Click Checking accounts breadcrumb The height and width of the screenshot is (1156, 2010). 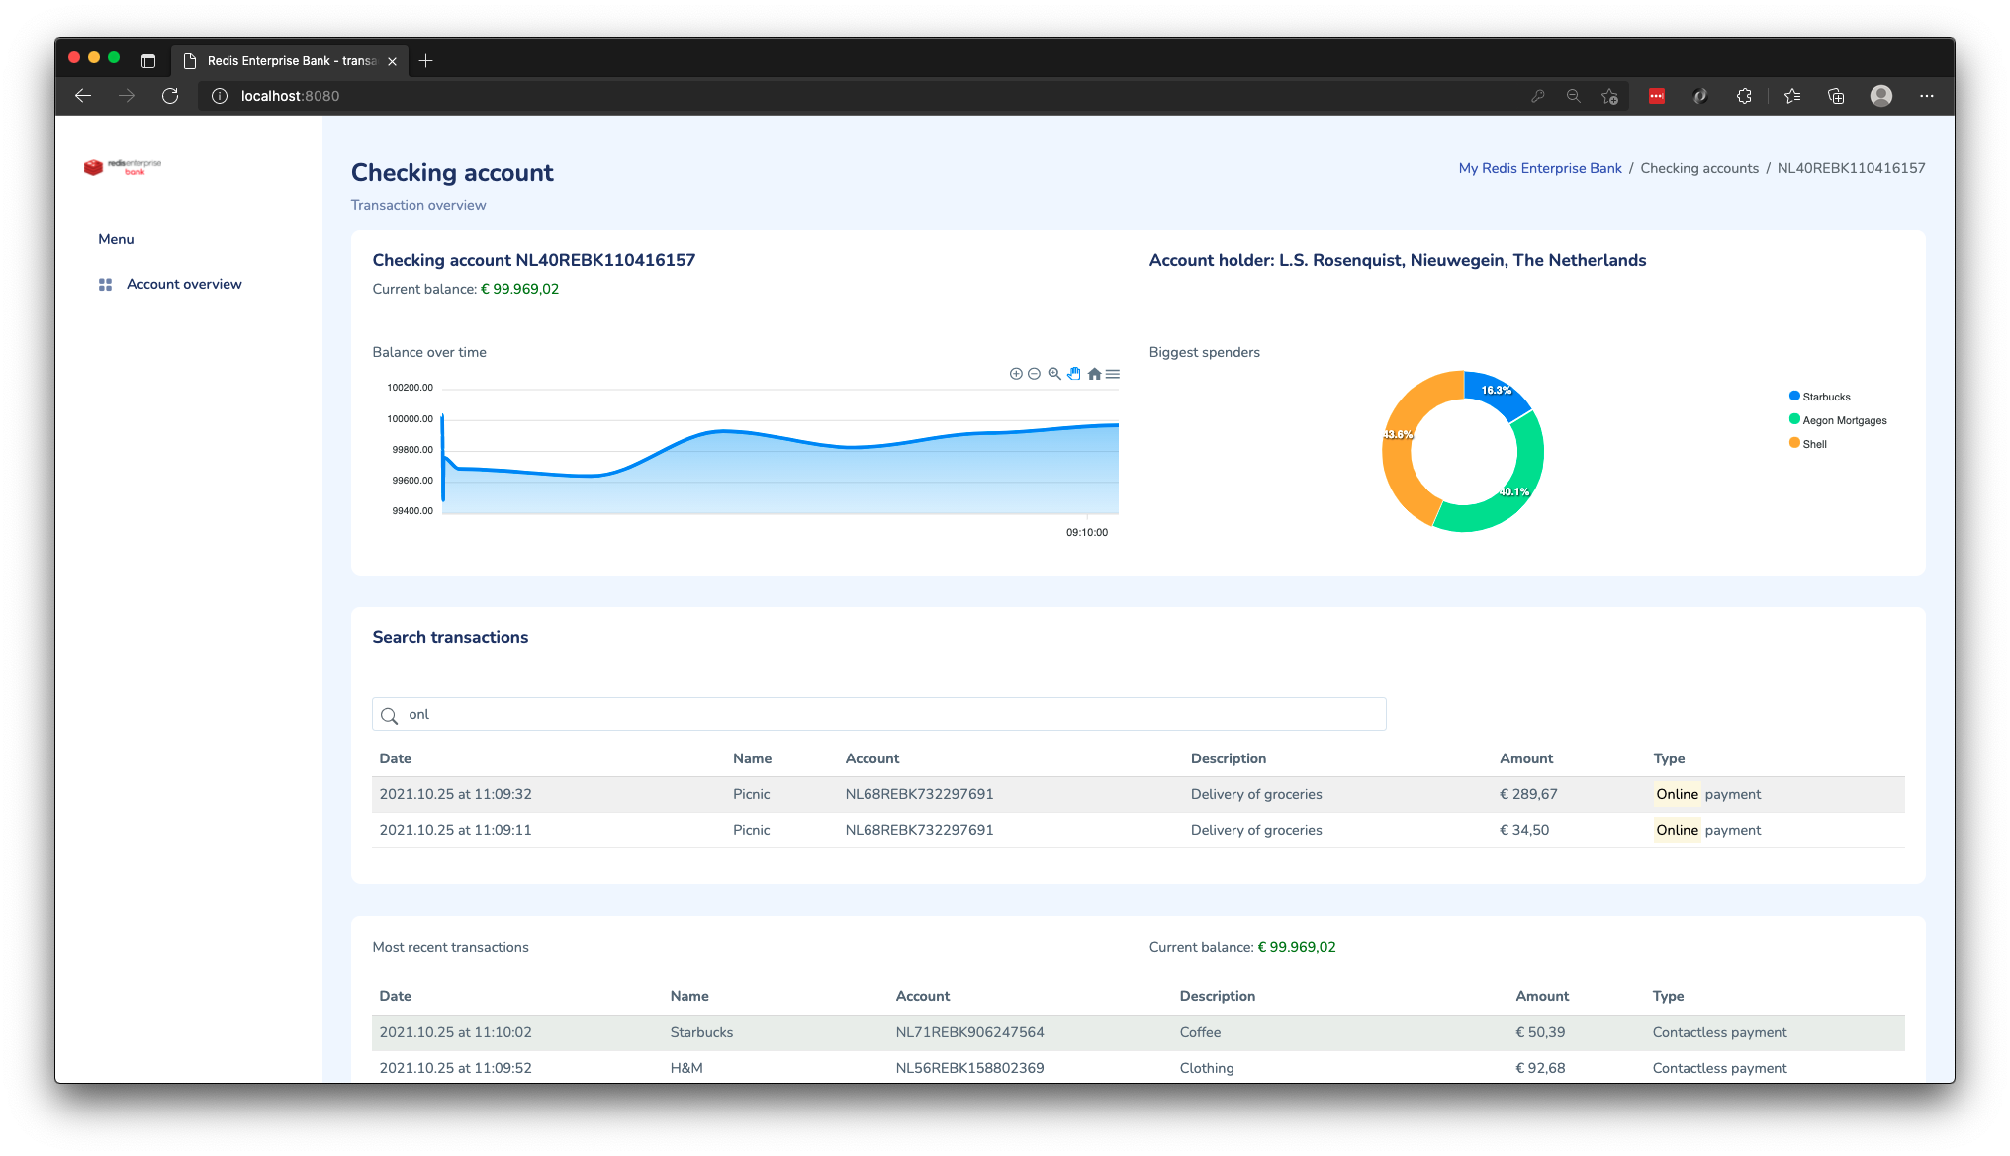pyautogui.click(x=1699, y=168)
